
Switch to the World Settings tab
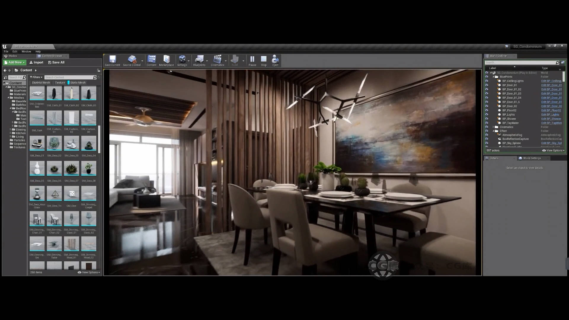(532, 158)
